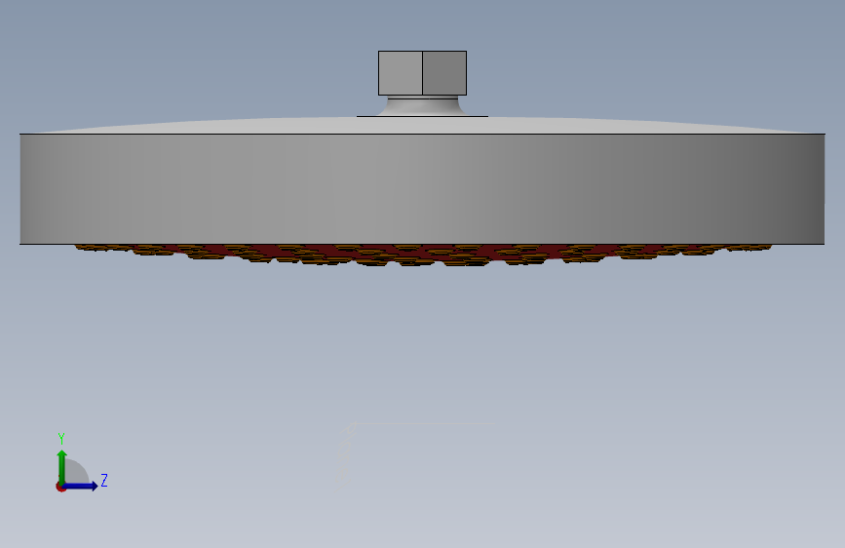Click the green Y axis arrow of the triad
845x548 pixels.
62,467
